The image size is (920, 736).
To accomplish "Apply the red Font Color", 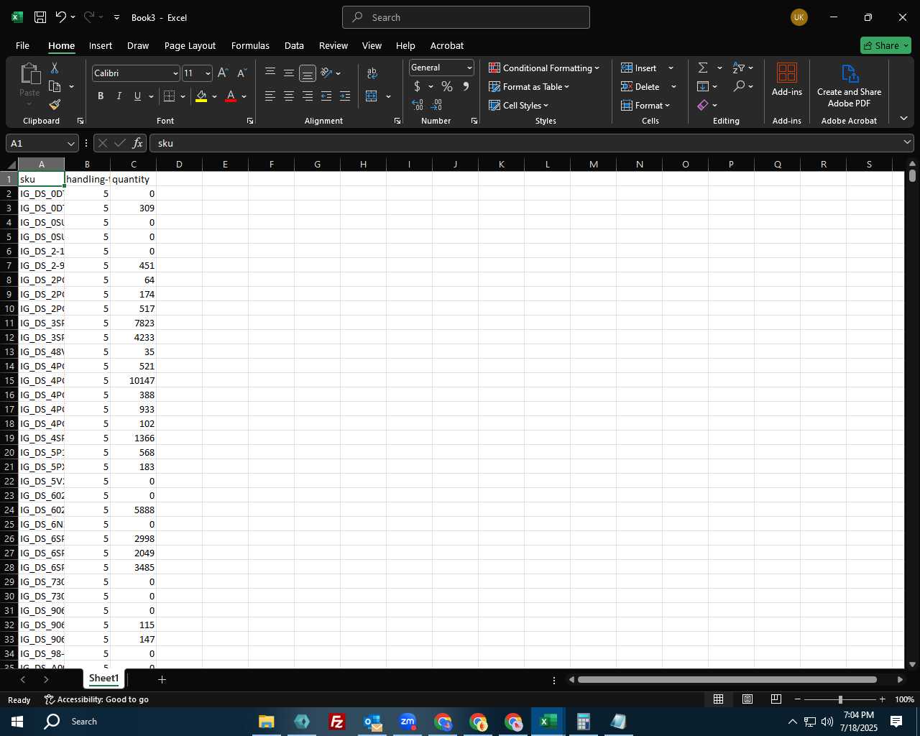I will tap(231, 96).
